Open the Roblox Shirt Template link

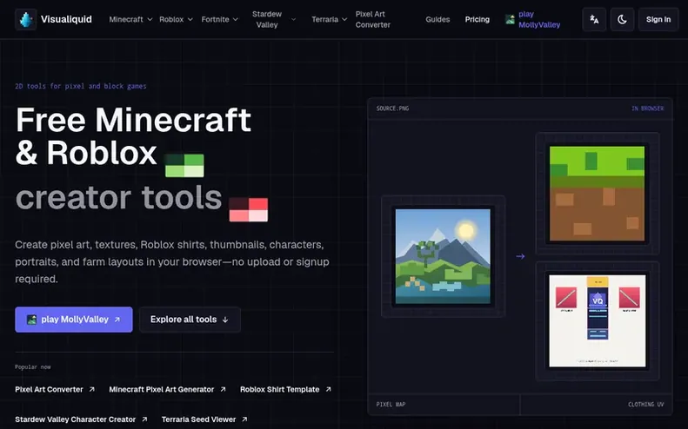[x=285, y=389]
